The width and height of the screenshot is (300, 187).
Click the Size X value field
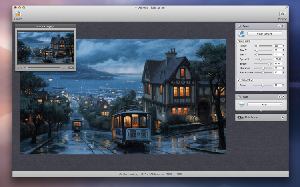click(x=278, y=50)
